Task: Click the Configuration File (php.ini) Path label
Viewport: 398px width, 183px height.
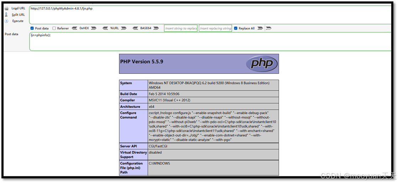Action: tap(132, 168)
